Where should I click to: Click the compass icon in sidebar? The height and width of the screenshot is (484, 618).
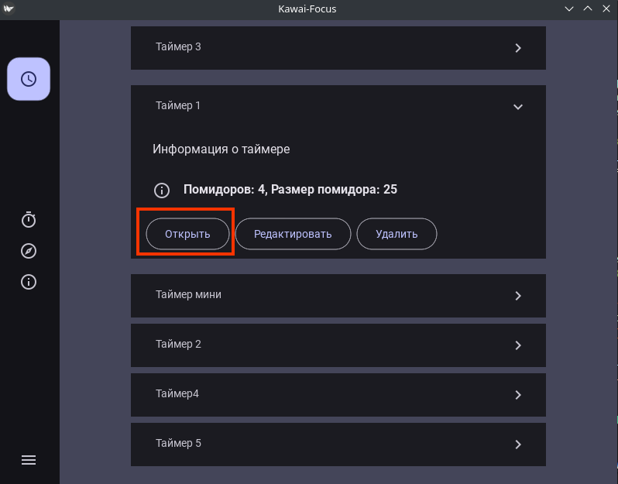click(x=29, y=251)
